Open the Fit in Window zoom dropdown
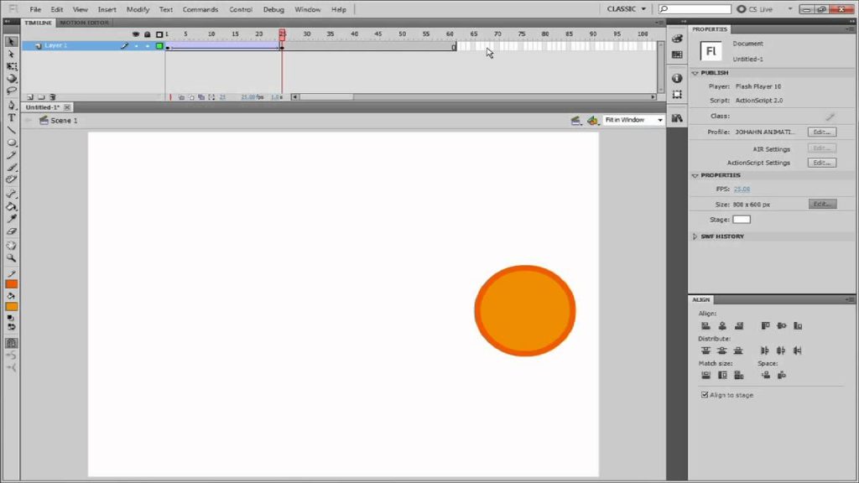 click(x=634, y=120)
